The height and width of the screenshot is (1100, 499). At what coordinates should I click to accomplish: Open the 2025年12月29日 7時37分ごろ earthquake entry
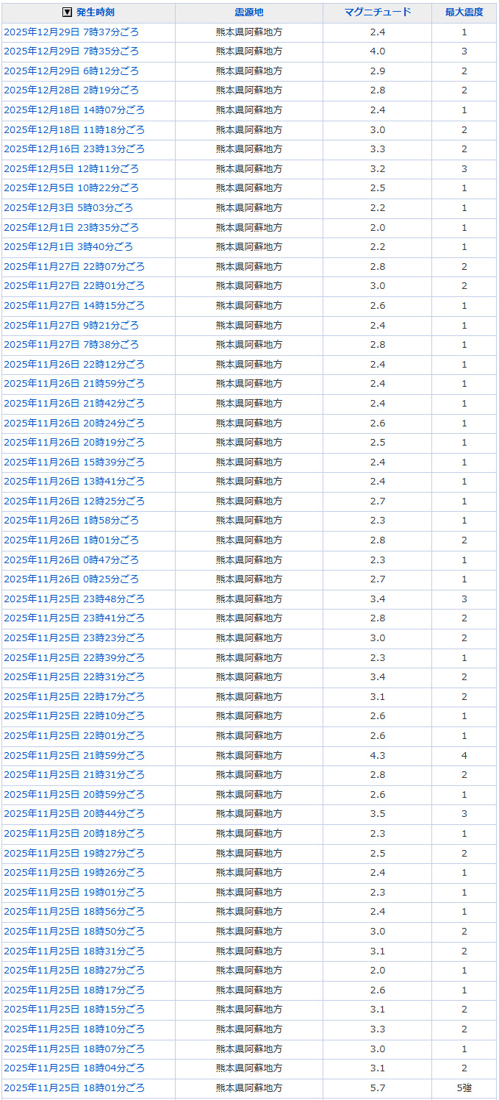tap(71, 32)
